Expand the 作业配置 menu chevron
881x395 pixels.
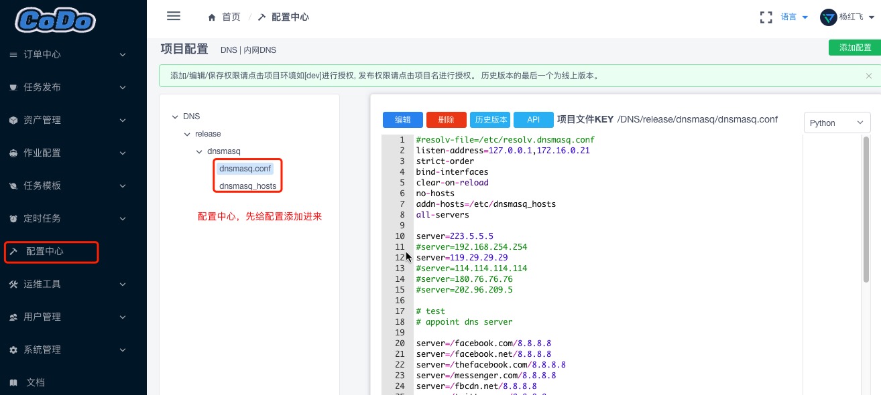point(123,153)
